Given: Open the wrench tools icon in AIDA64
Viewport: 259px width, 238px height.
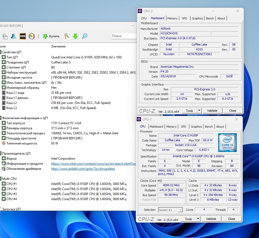Looking at the screenshot, I should tap(67, 36).
